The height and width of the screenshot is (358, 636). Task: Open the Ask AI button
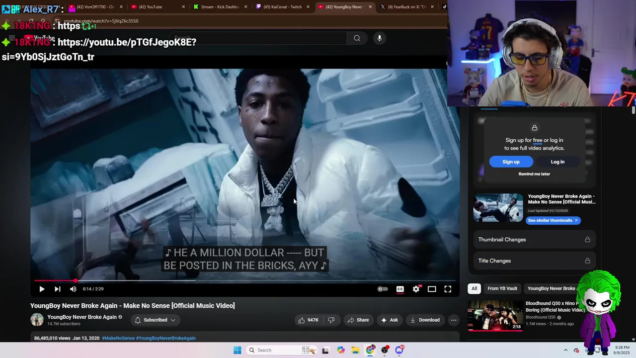coord(389,320)
